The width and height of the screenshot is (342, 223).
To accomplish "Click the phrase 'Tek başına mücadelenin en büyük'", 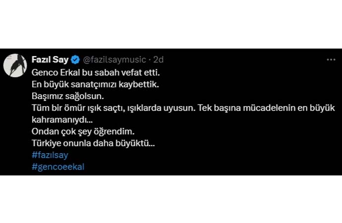I will [x=259, y=108].
